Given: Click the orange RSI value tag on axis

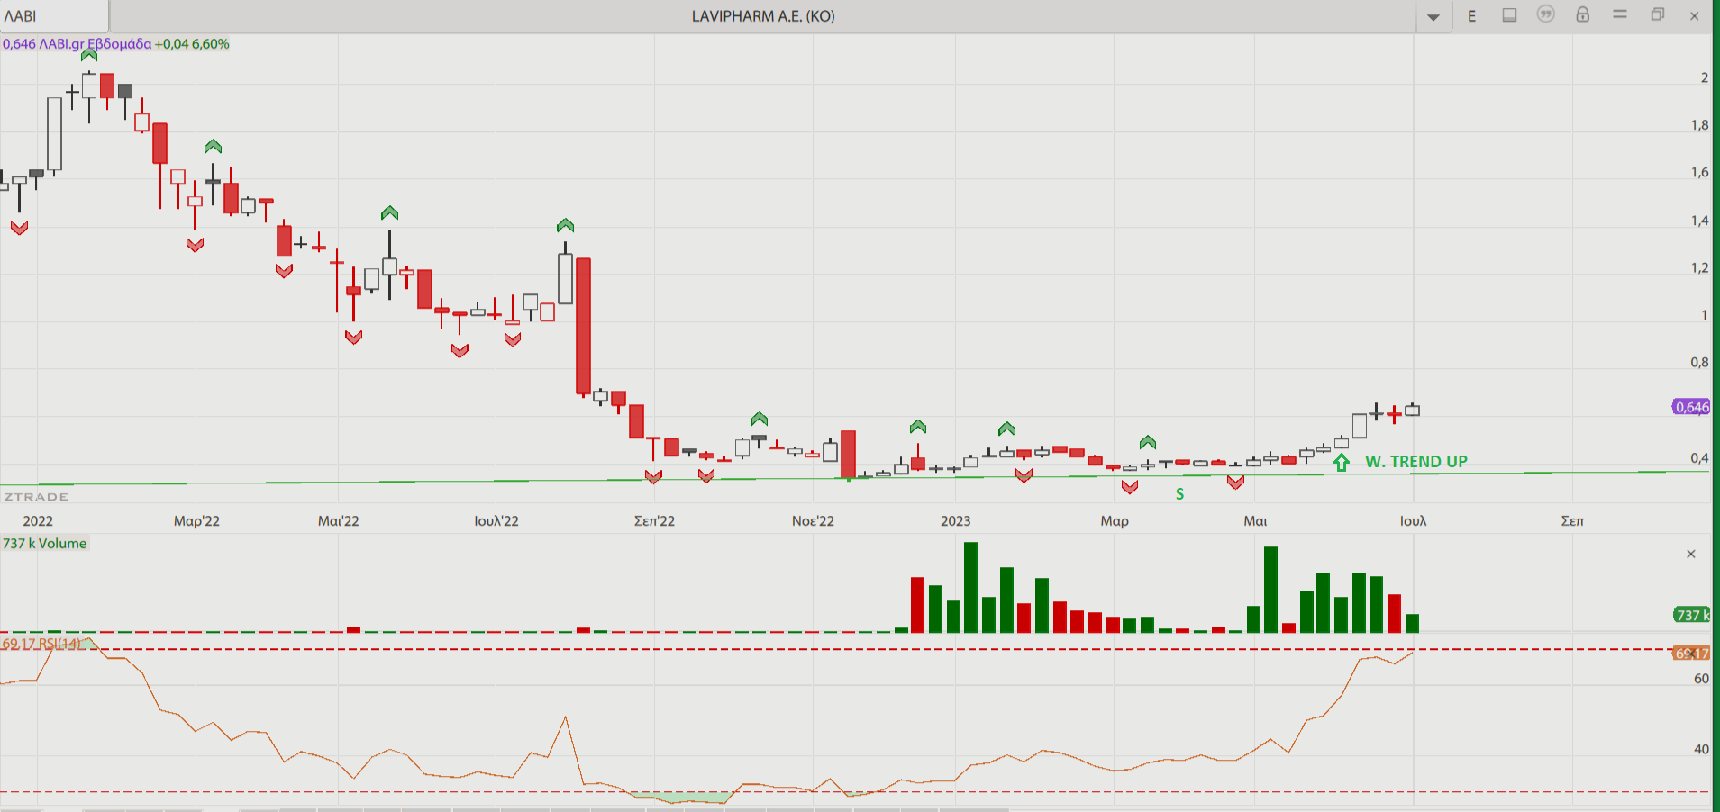Looking at the screenshot, I should 1691,653.
